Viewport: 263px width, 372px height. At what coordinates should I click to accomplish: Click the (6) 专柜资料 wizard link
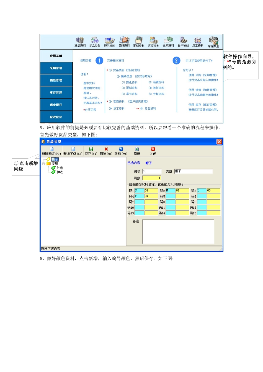pyautogui.click(x=156, y=94)
